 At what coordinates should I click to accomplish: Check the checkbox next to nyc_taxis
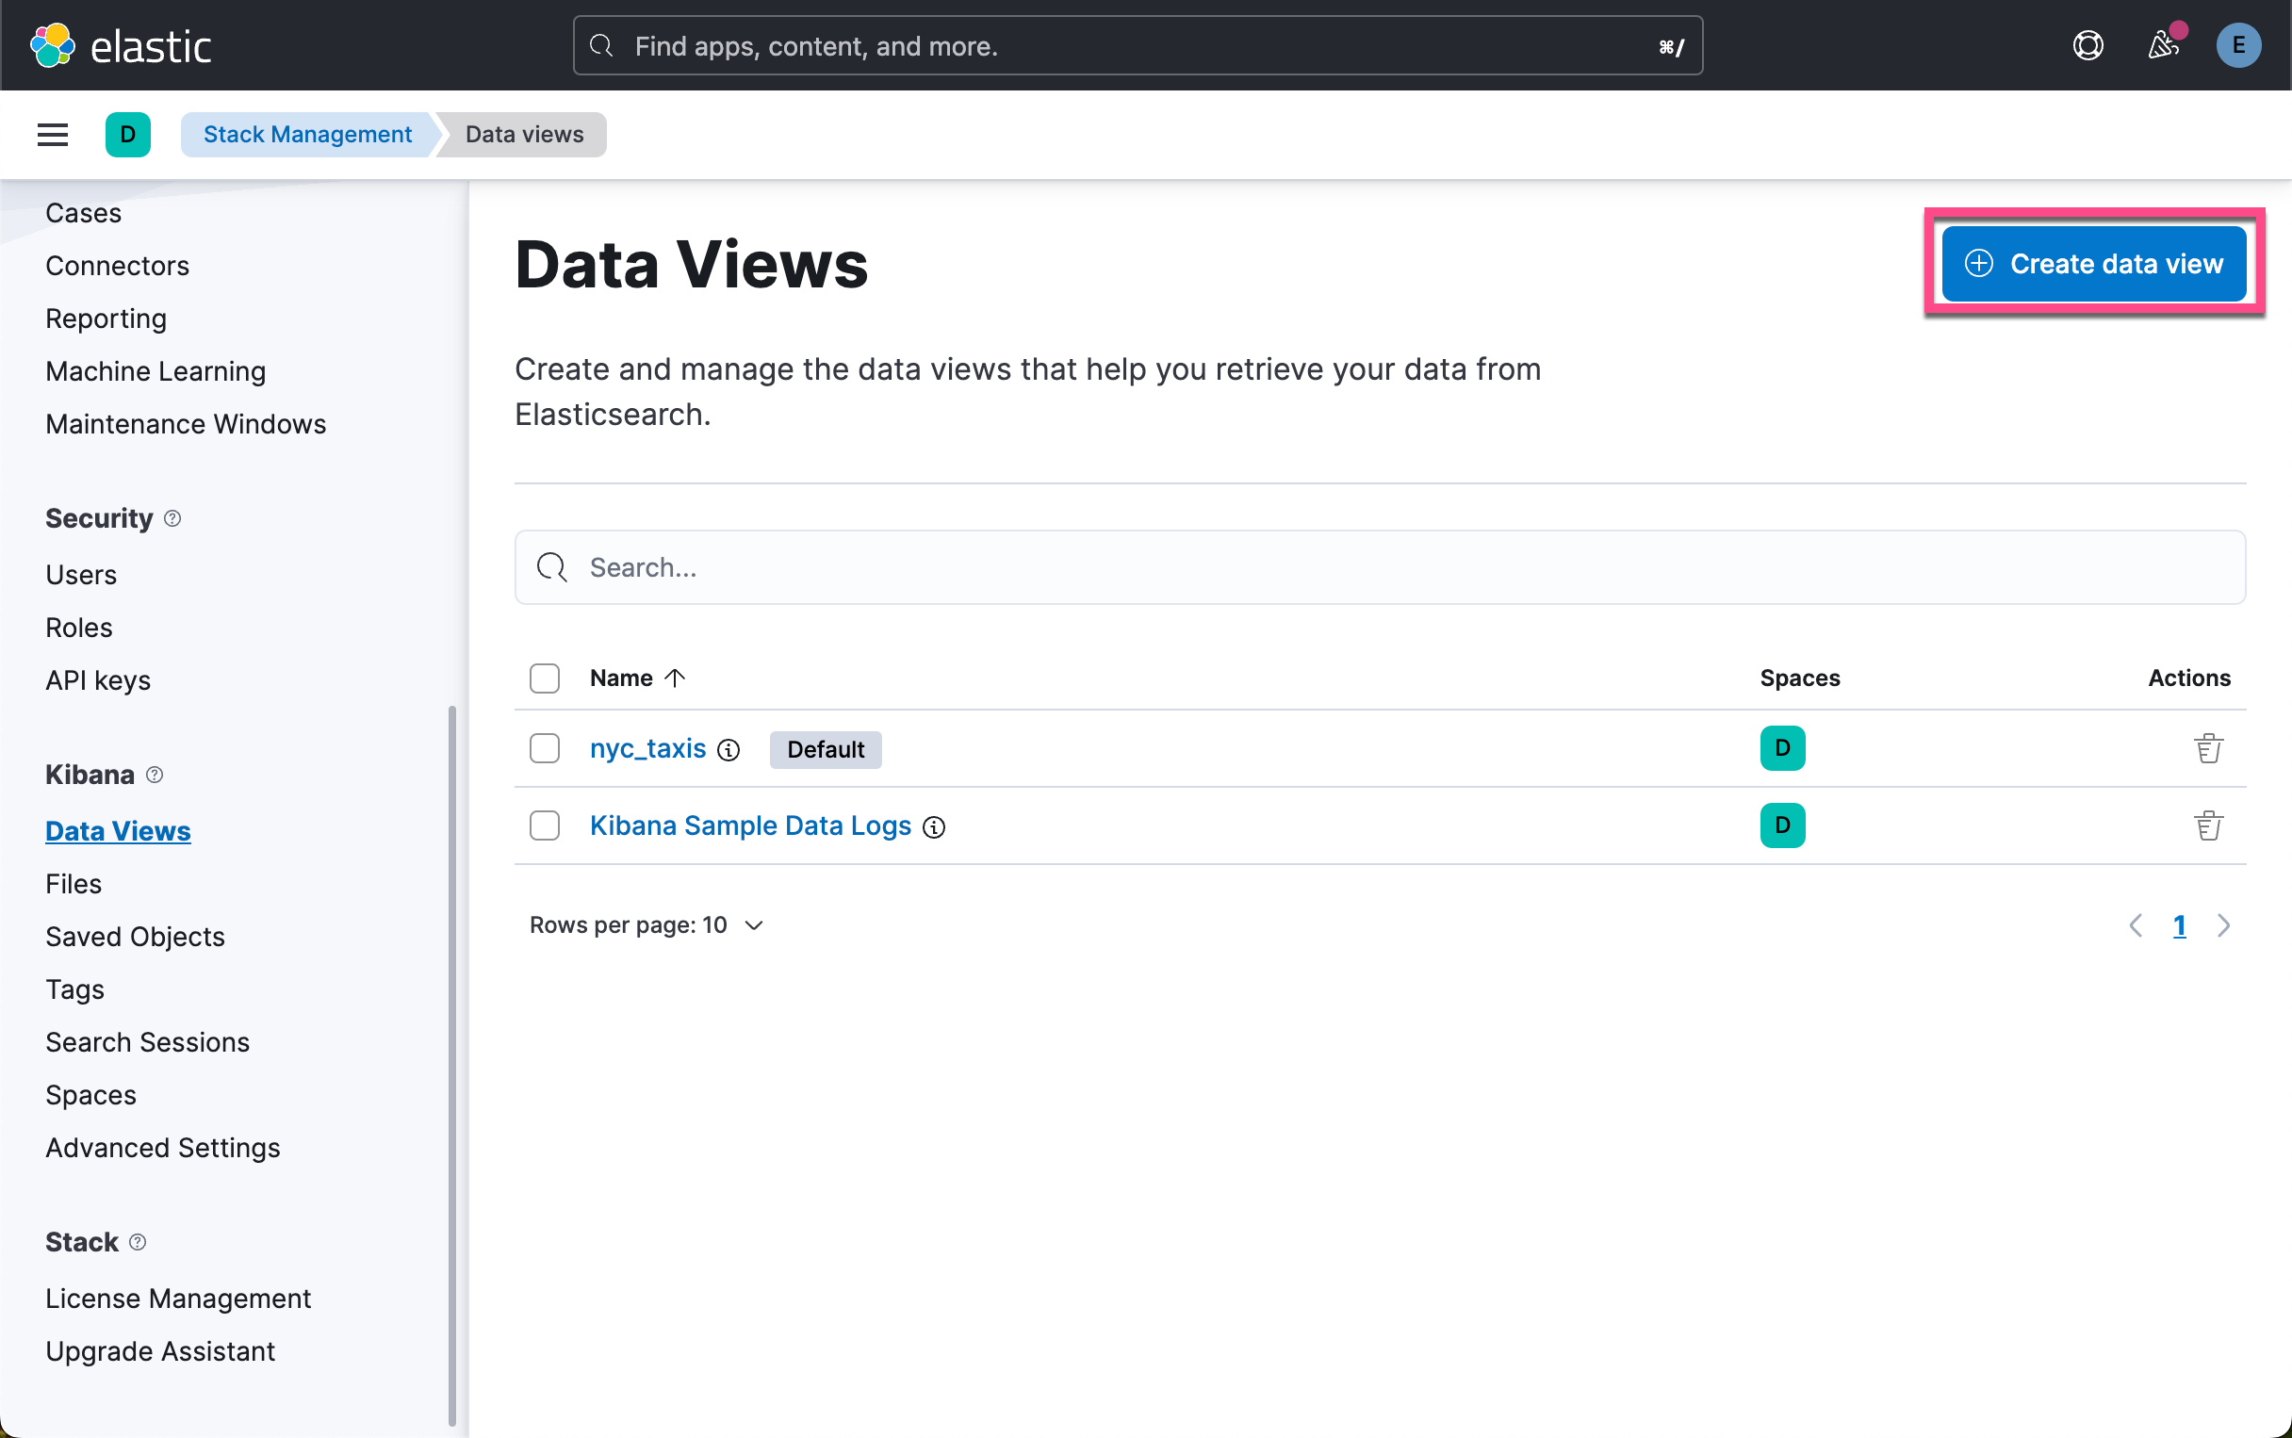(544, 748)
